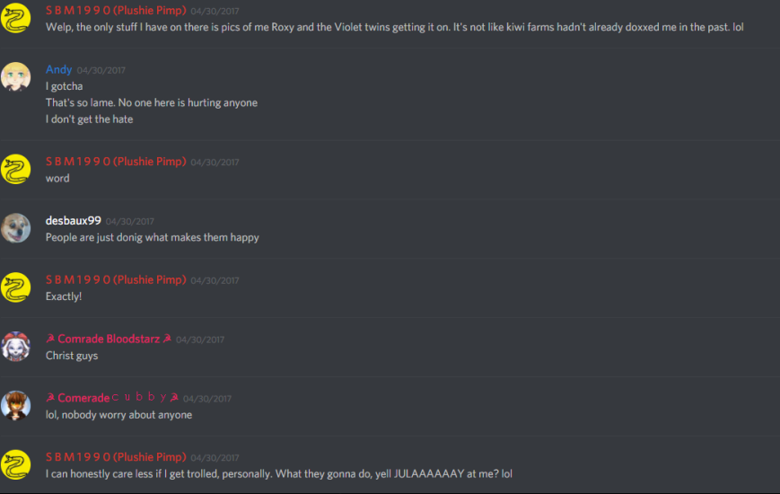The image size is (780, 494).
Task: Click yellow snake avatar beside 'word' message
Action: point(15,169)
